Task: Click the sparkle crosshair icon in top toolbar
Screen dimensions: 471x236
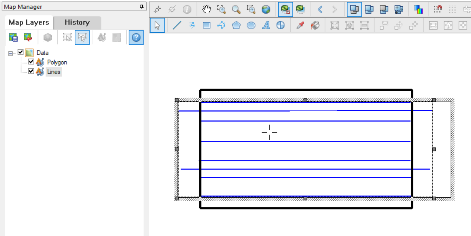Action: tap(157, 10)
